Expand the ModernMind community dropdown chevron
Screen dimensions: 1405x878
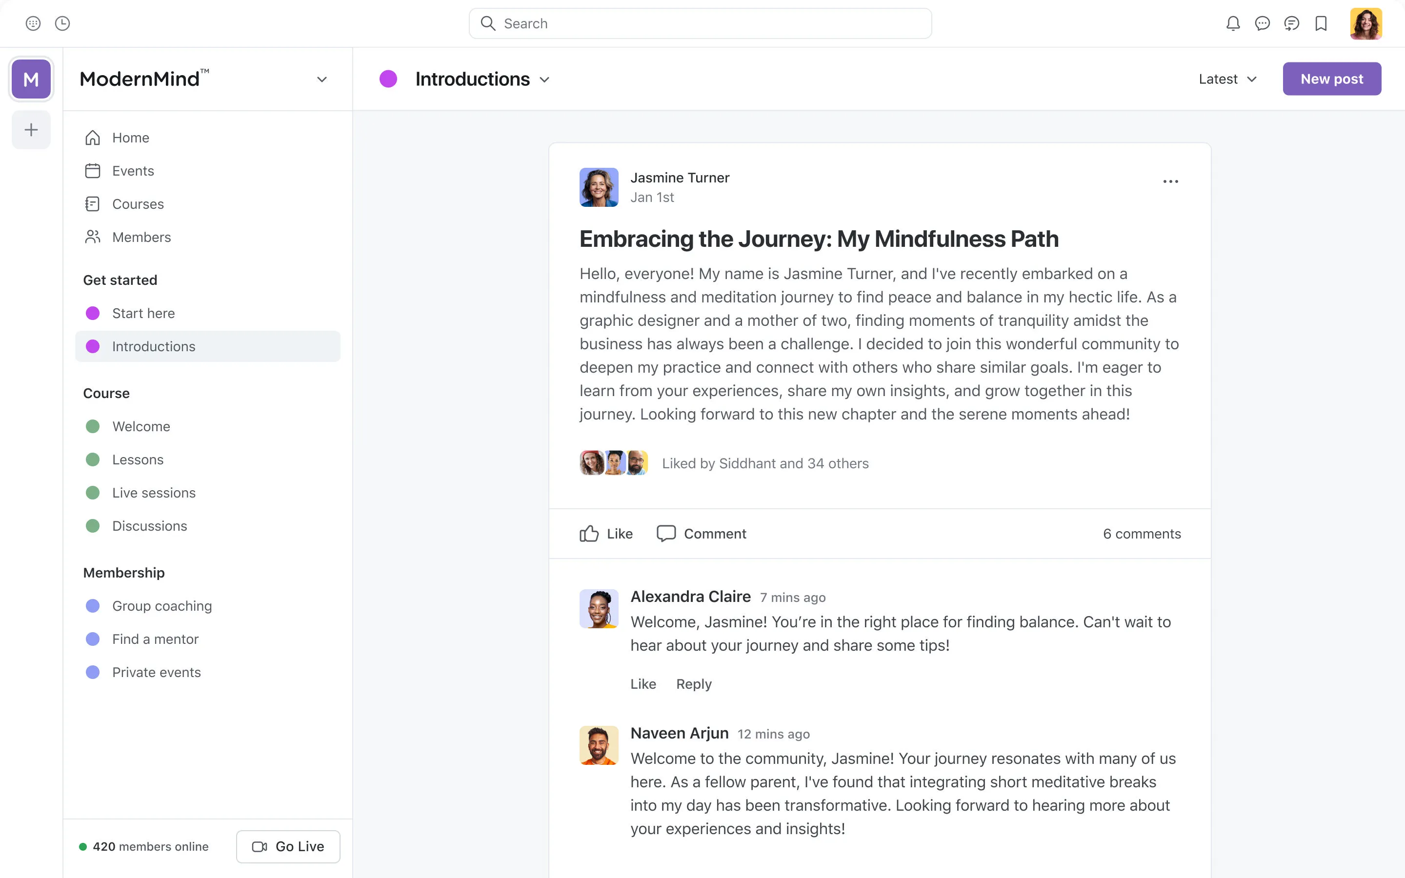[321, 80]
